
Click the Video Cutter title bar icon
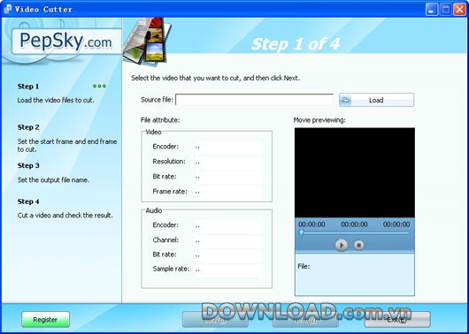click(x=7, y=9)
